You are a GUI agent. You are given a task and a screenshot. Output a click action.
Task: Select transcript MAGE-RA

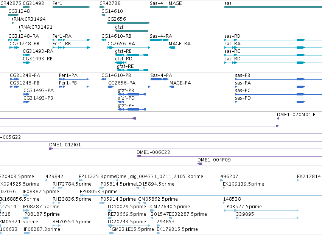172,48
